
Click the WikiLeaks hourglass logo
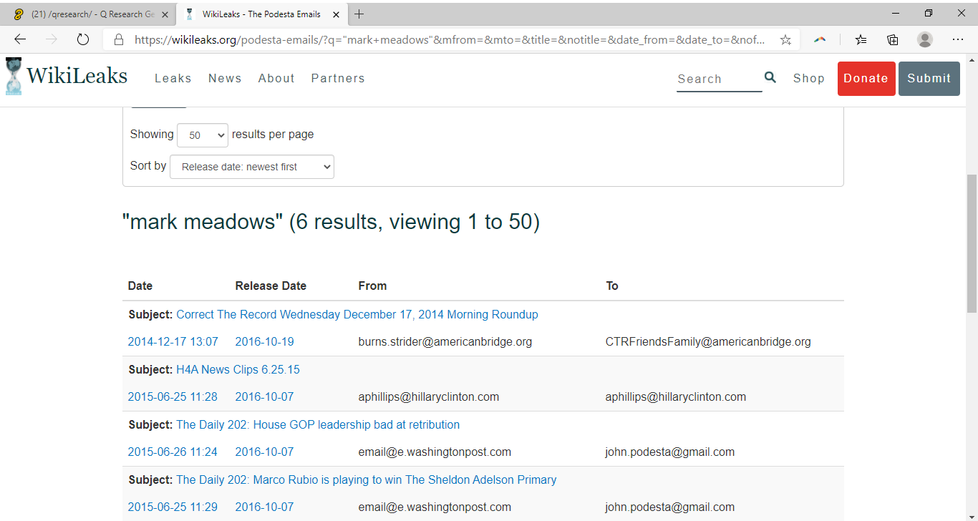pos(14,77)
